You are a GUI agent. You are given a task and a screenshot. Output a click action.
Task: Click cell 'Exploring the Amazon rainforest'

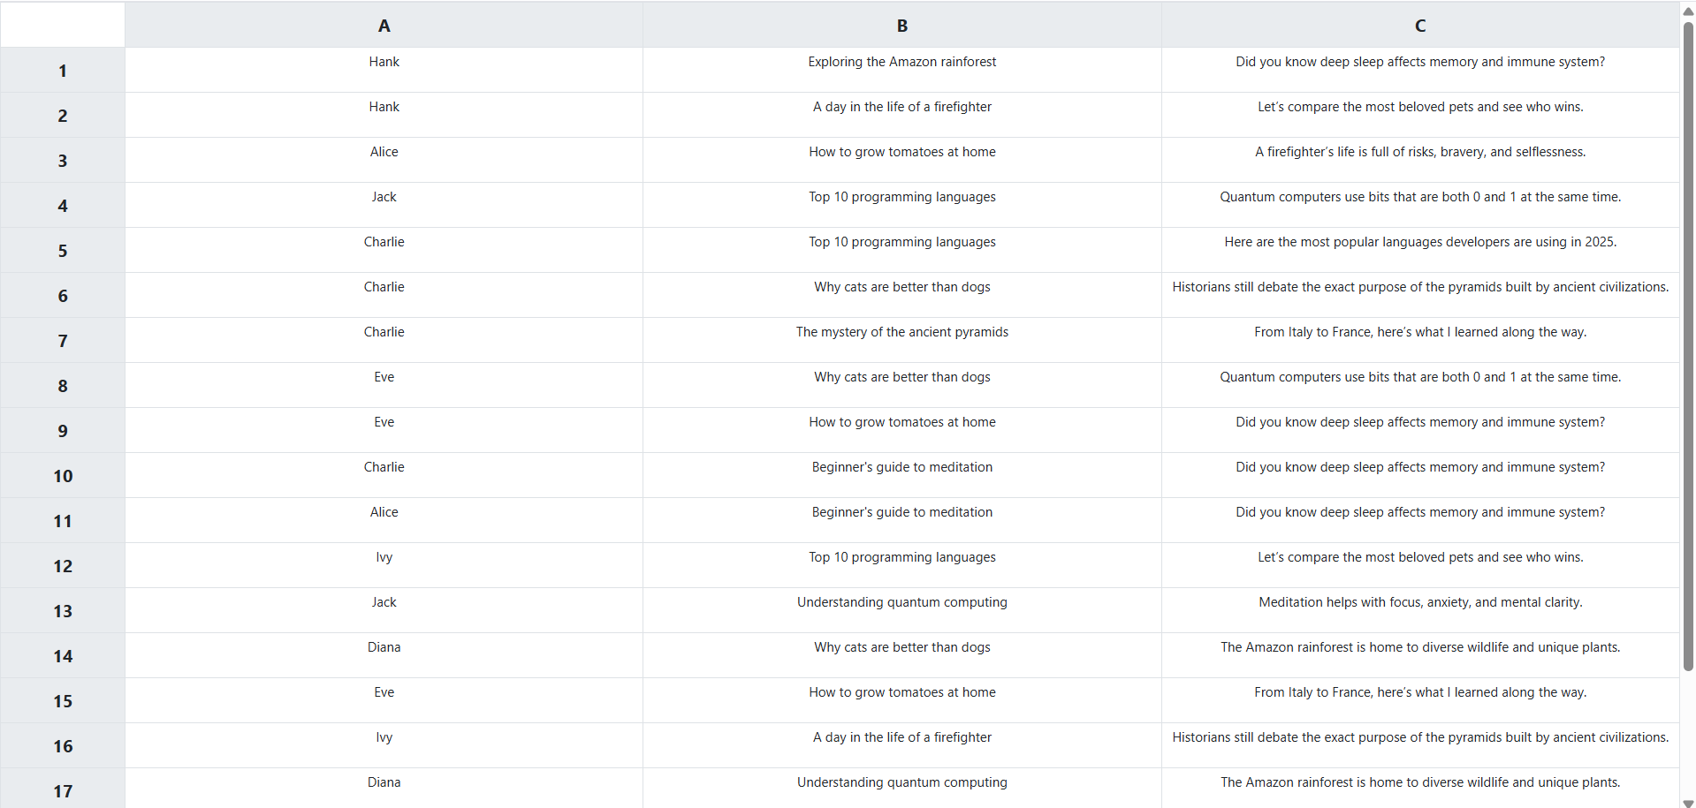(x=901, y=62)
